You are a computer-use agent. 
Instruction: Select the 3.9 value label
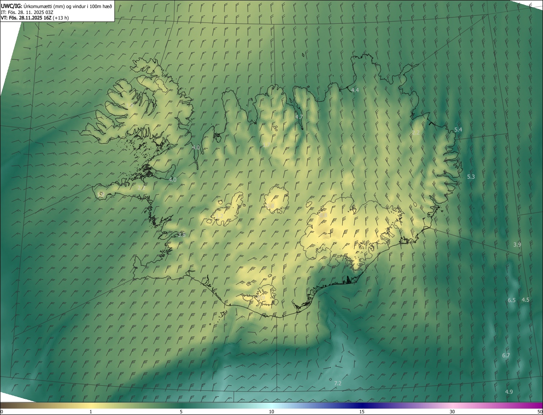(517, 244)
